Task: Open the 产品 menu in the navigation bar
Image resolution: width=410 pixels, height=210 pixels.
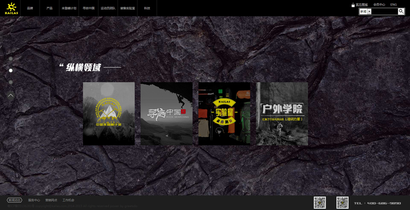Action: (49, 8)
